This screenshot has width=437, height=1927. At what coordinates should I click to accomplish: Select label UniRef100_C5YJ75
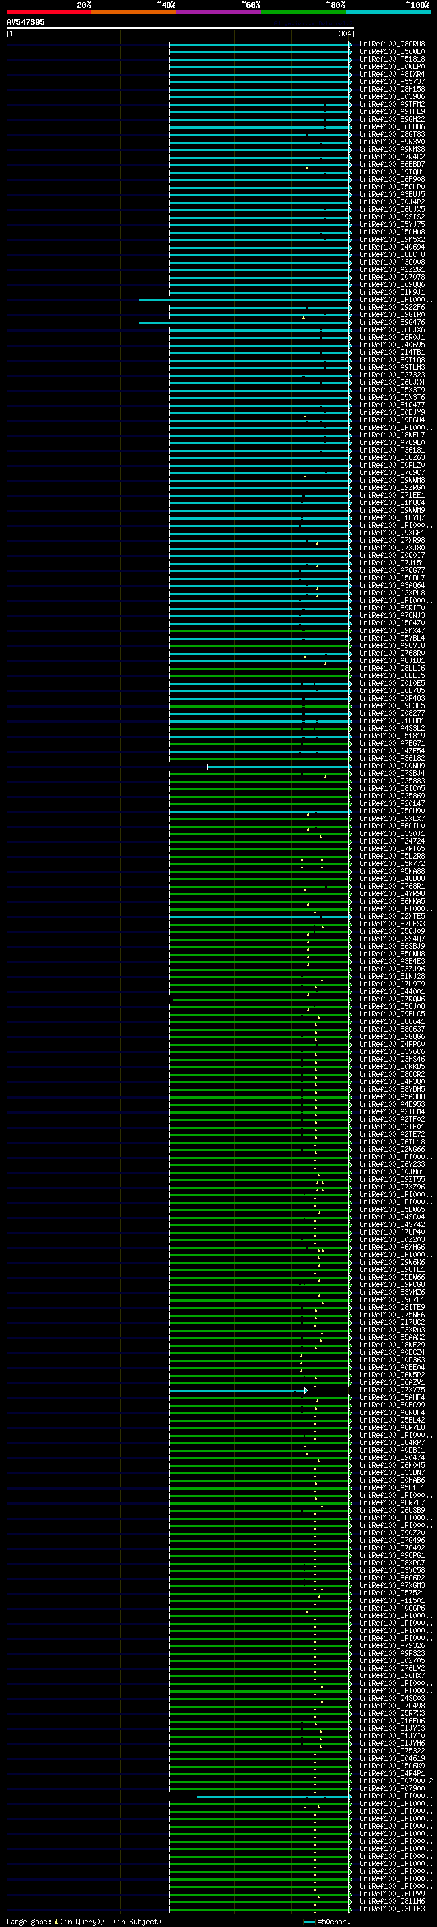click(392, 224)
